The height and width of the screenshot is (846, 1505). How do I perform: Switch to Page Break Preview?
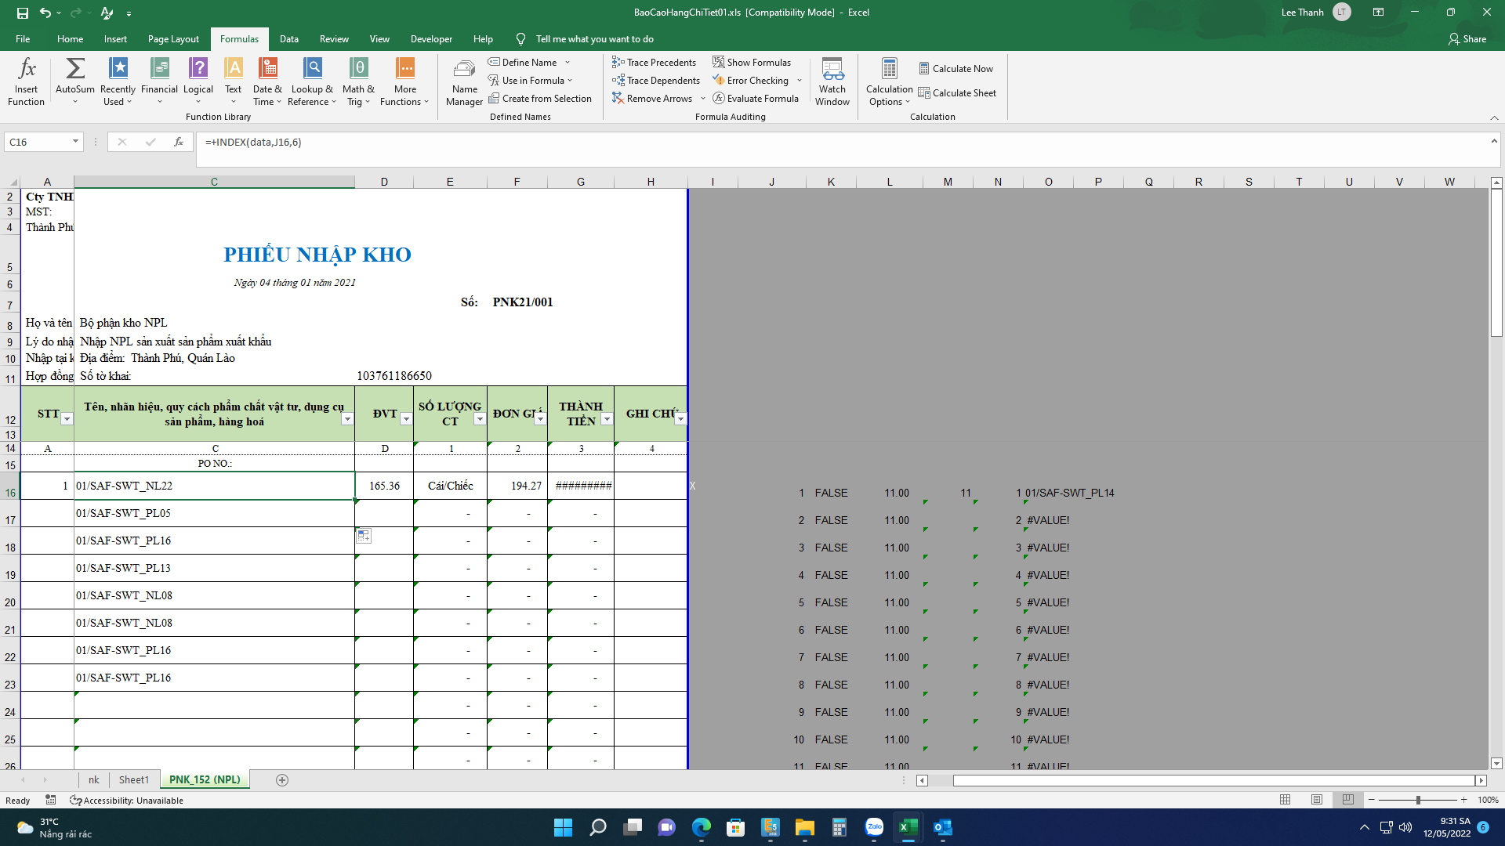pos(1347,800)
